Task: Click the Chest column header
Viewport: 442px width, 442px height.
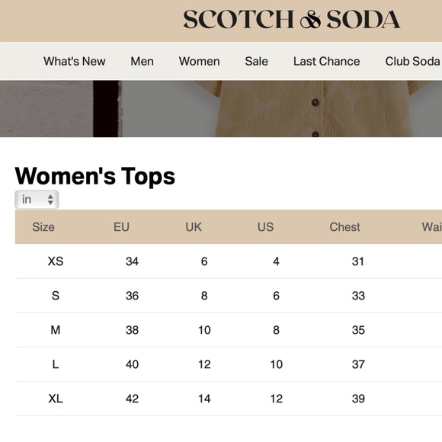Action: [x=344, y=227]
